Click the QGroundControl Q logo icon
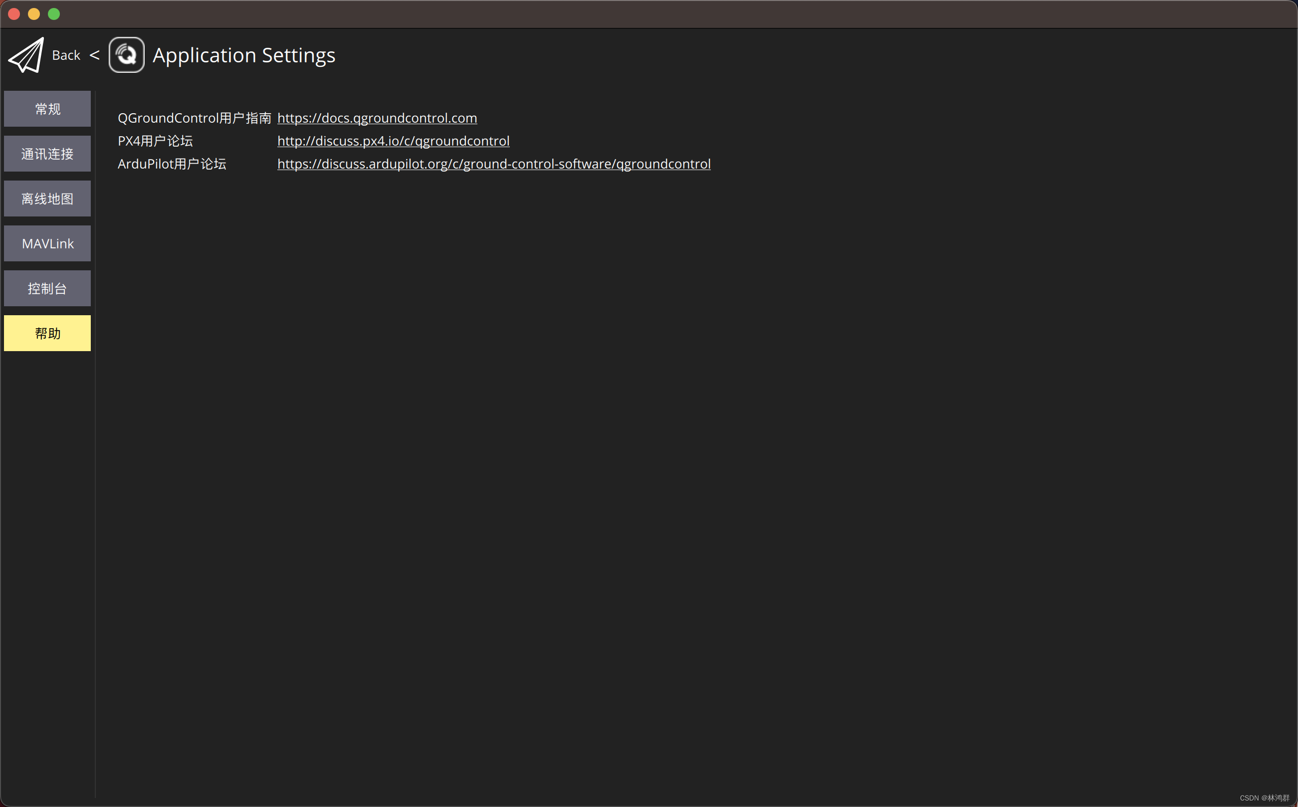The width and height of the screenshot is (1298, 807). click(127, 55)
